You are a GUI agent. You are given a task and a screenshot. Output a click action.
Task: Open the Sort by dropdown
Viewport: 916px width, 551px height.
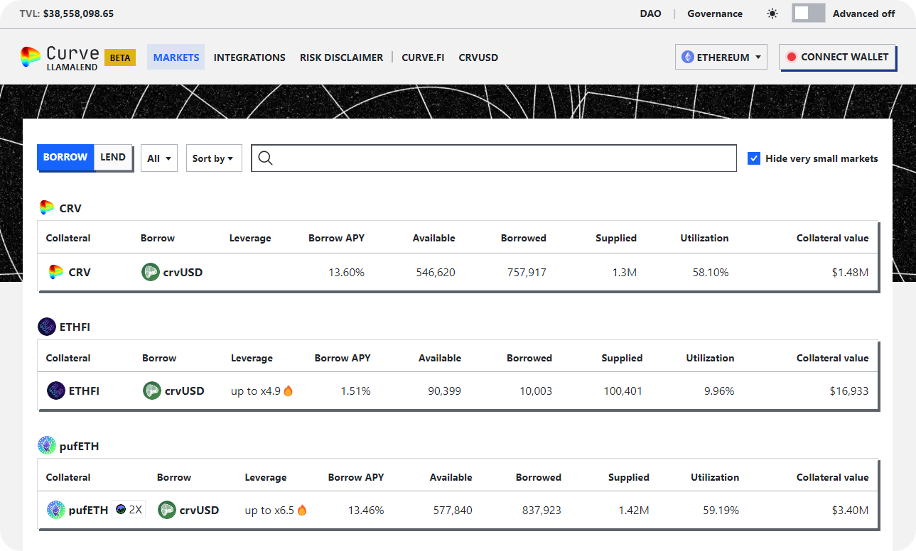tap(213, 158)
